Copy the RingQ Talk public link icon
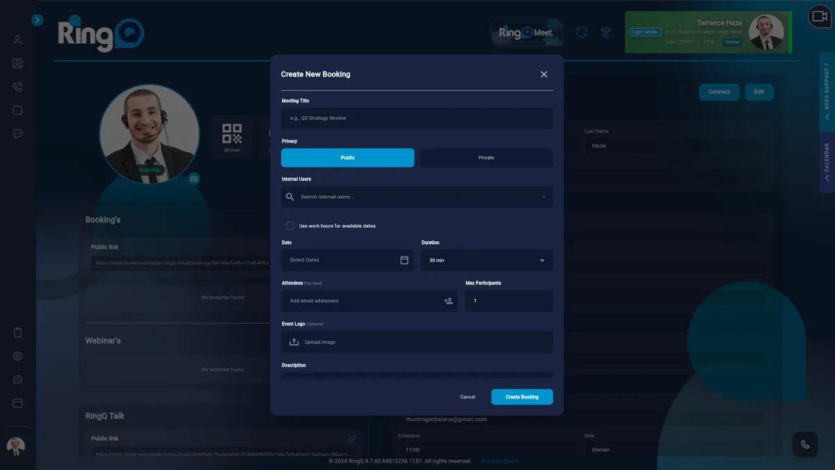Screen dimensions: 835x470 (352, 439)
